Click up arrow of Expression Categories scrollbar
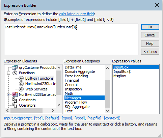The width and height of the screenshot is (163, 138). [x=107, y=68]
